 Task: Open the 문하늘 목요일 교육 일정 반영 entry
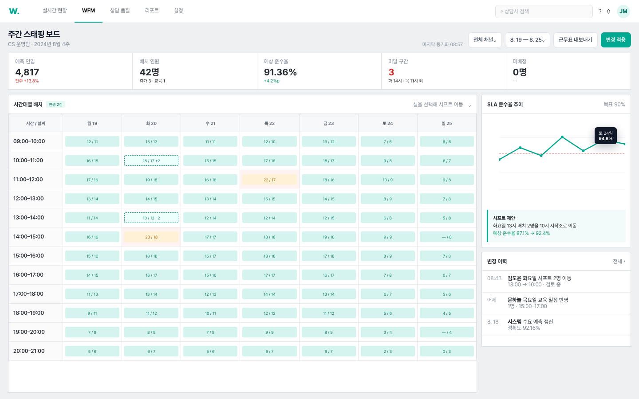pos(556,303)
